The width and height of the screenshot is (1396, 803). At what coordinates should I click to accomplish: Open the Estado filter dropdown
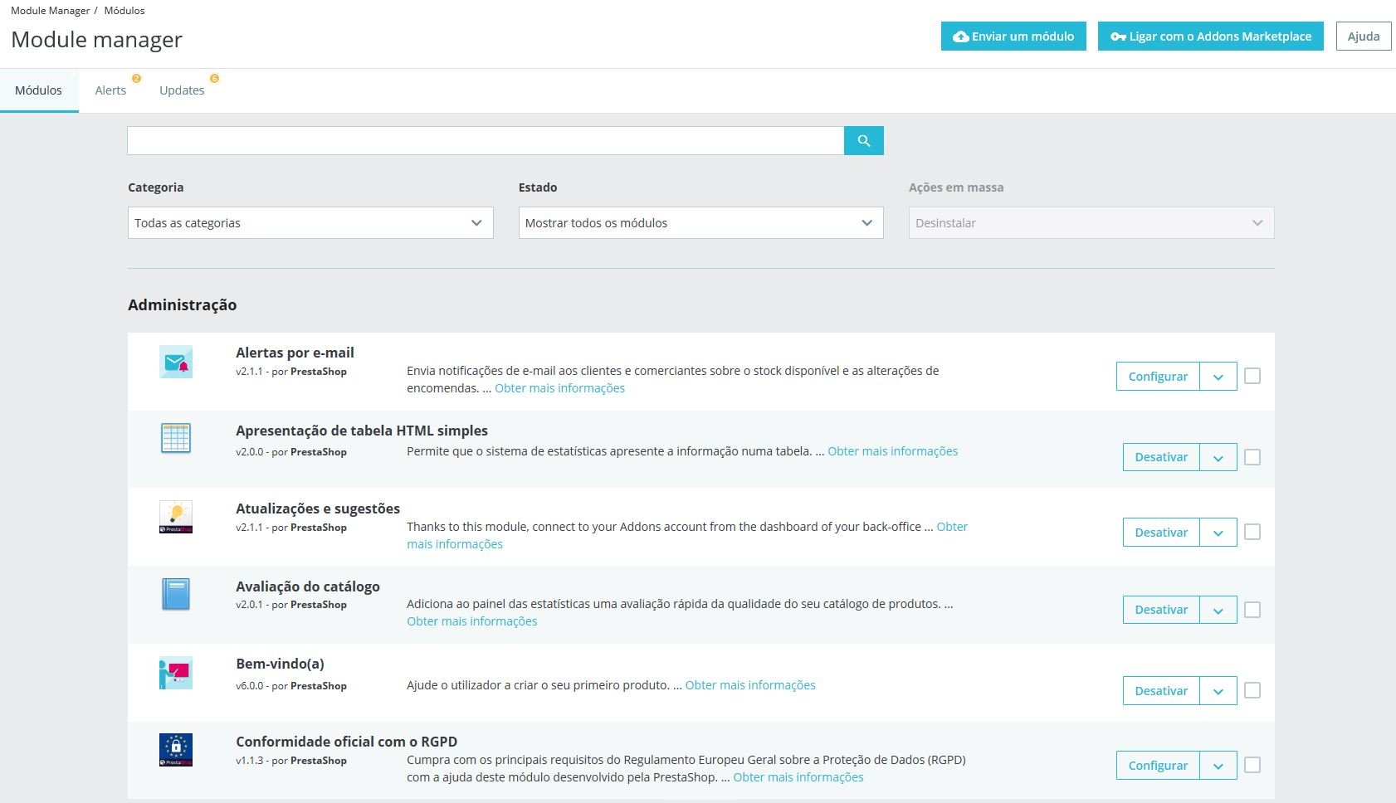[700, 223]
